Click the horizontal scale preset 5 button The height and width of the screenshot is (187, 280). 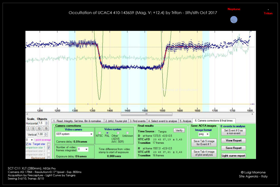tap(34, 129)
